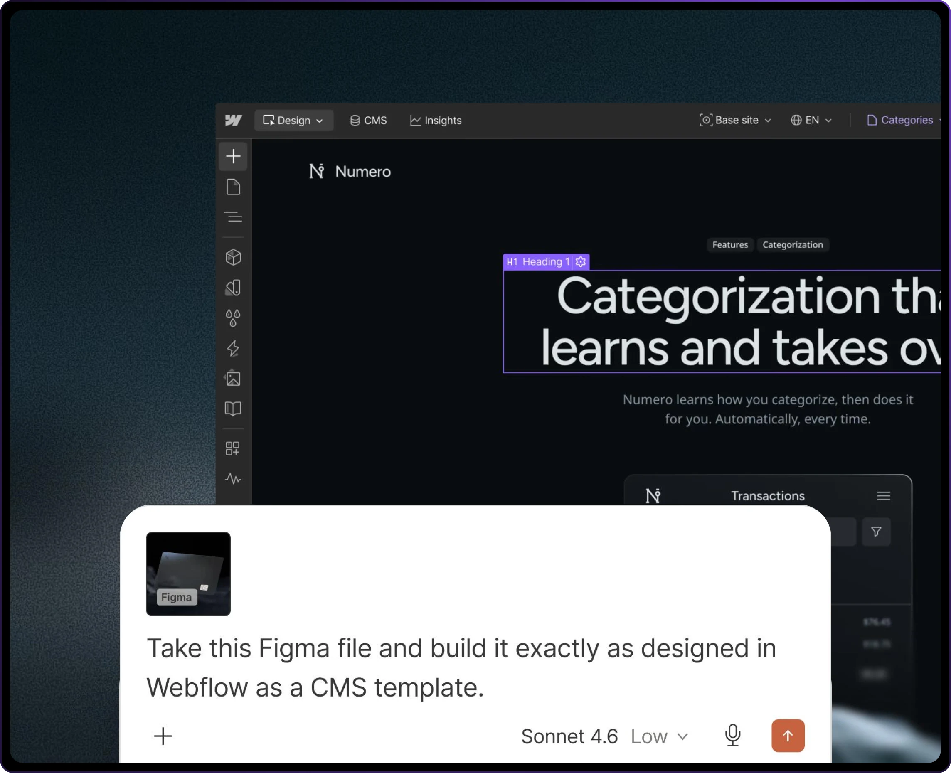Open the Variables panel icon
Viewport: 951px width, 773px height.
point(233,288)
